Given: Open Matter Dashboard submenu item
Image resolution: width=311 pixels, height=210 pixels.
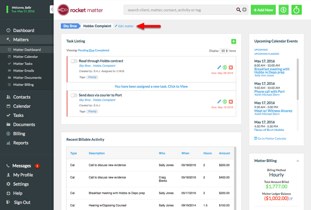Looking at the screenshot, I should coord(27,50).
